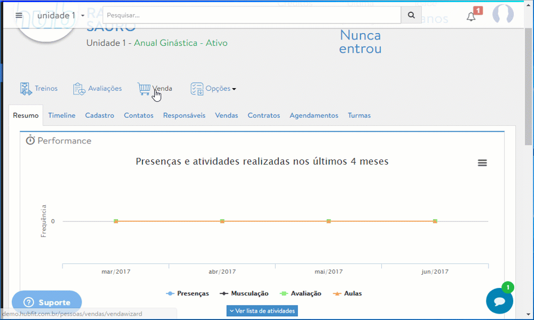Image resolution: width=534 pixels, height=320 pixels.
Task: Click the Venda shopping cart icon
Action: click(x=143, y=88)
